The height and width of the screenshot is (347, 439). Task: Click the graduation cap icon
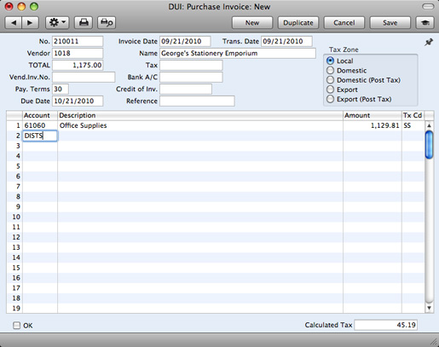coord(425,23)
